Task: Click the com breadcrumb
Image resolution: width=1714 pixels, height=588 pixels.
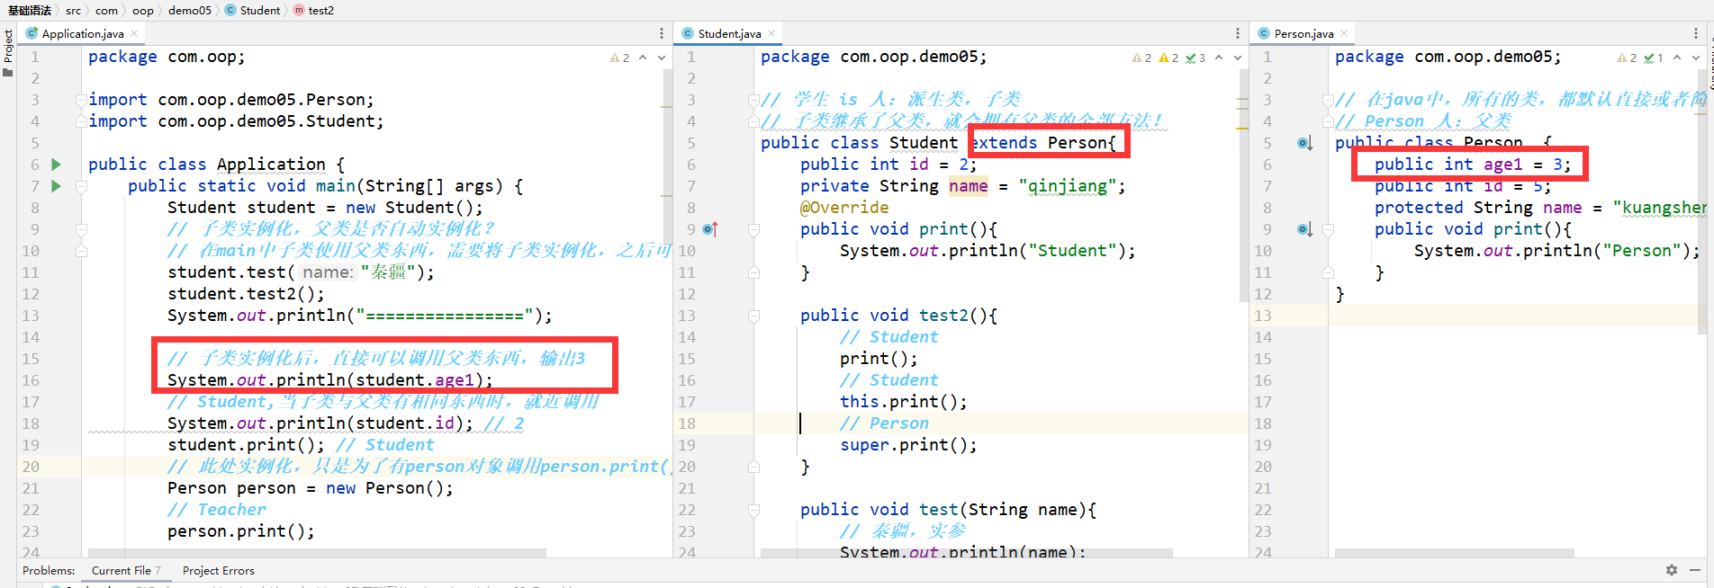Action: tap(106, 11)
